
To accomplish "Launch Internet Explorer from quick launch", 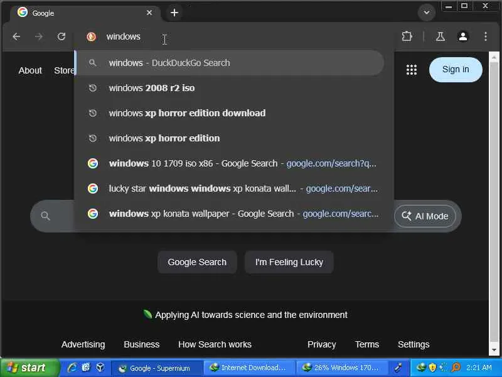I will click(72, 368).
